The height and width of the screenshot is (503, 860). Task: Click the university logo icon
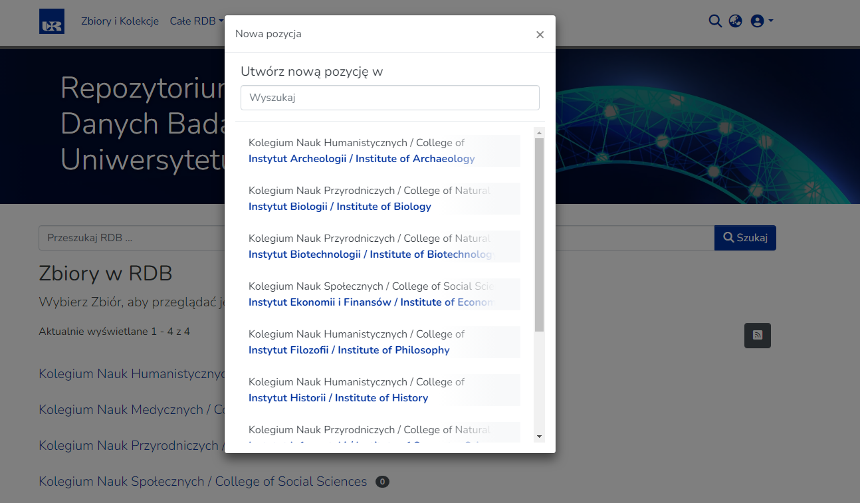coord(52,21)
